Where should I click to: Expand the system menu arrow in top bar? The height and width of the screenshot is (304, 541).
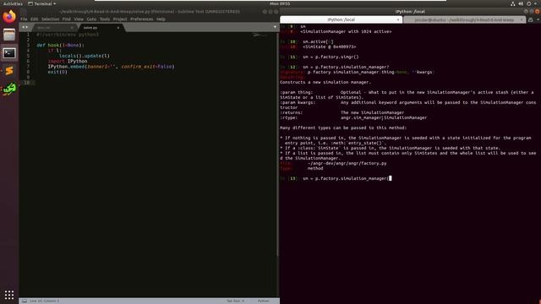tap(536, 3)
